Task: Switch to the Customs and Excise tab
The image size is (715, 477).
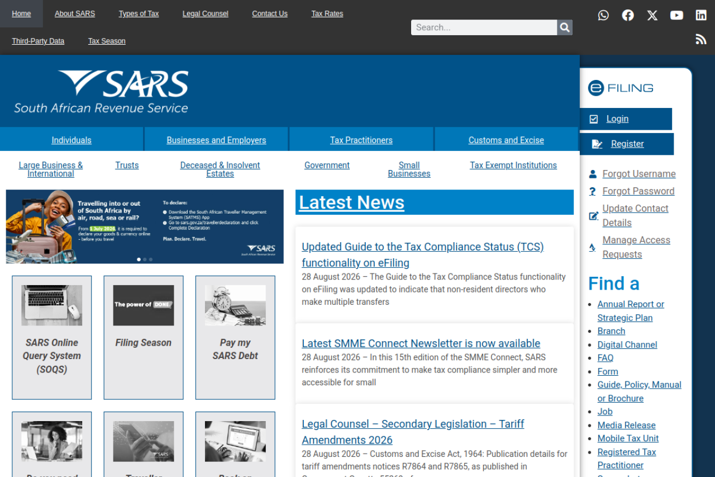Action: pos(506,140)
